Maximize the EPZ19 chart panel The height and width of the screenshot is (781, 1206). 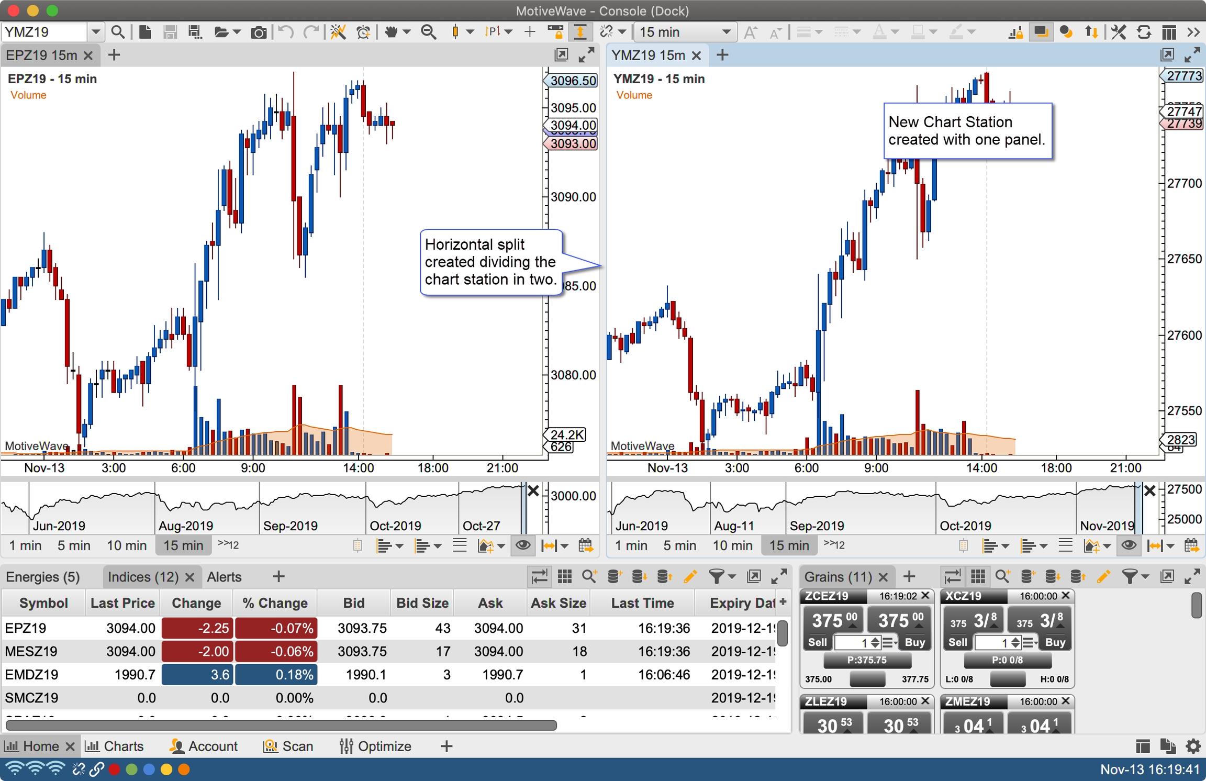(586, 55)
